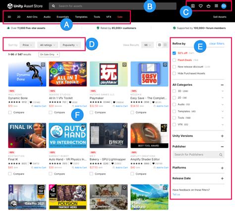
Task: Open the Popularity sort dropdown
Action: [x=70, y=45]
